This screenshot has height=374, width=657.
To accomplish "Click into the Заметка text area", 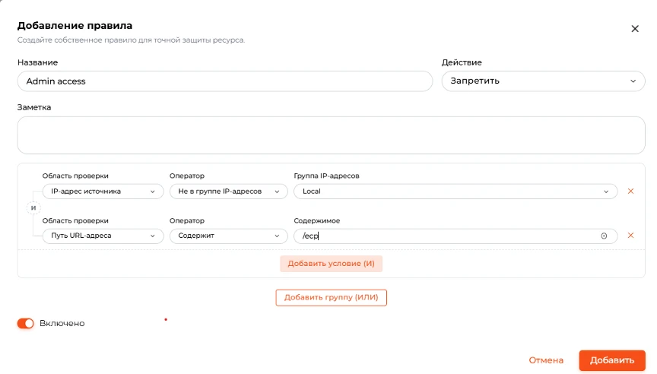I will 331,135.
